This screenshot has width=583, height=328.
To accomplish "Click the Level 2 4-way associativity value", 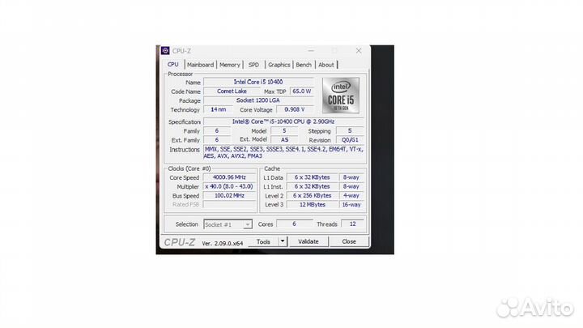I will point(351,196).
